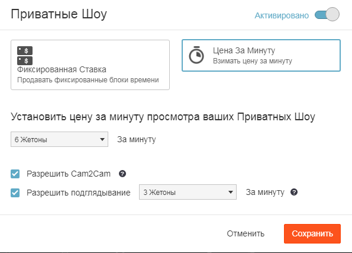
Task: Uncheck the Разрешить подглядывание checkbox
Action: coord(15,193)
